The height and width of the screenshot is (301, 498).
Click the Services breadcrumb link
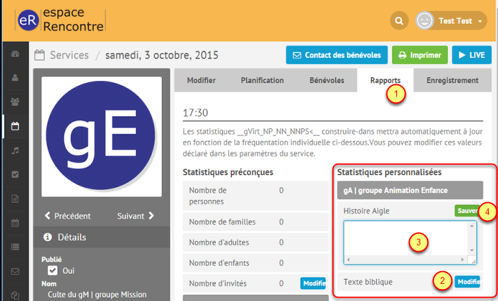69,55
